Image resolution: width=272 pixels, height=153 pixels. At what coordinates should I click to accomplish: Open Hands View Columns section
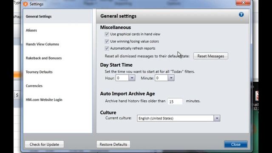pos(42,44)
